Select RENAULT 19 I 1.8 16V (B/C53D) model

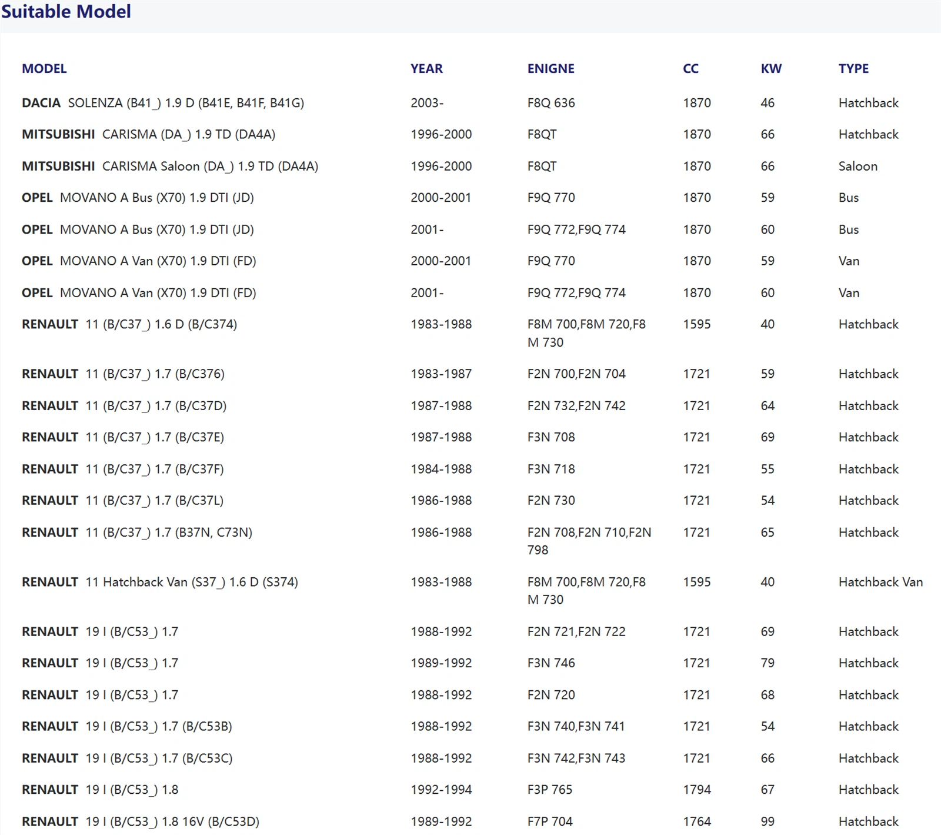coord(141,821)
